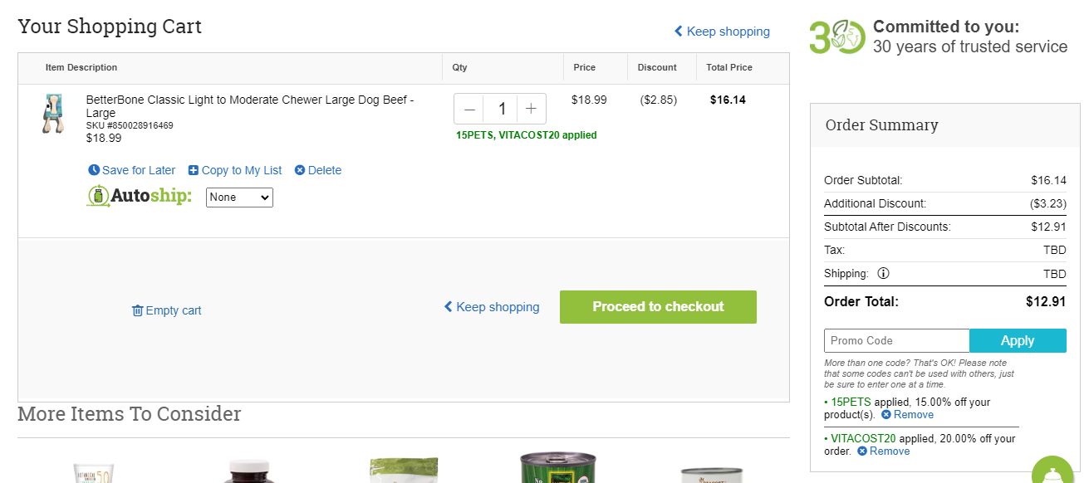Click the Promo Code input field
This screenshot has width=1089, height=483.
(897, 341)
